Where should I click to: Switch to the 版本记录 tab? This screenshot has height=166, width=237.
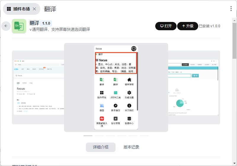[131, 147]
